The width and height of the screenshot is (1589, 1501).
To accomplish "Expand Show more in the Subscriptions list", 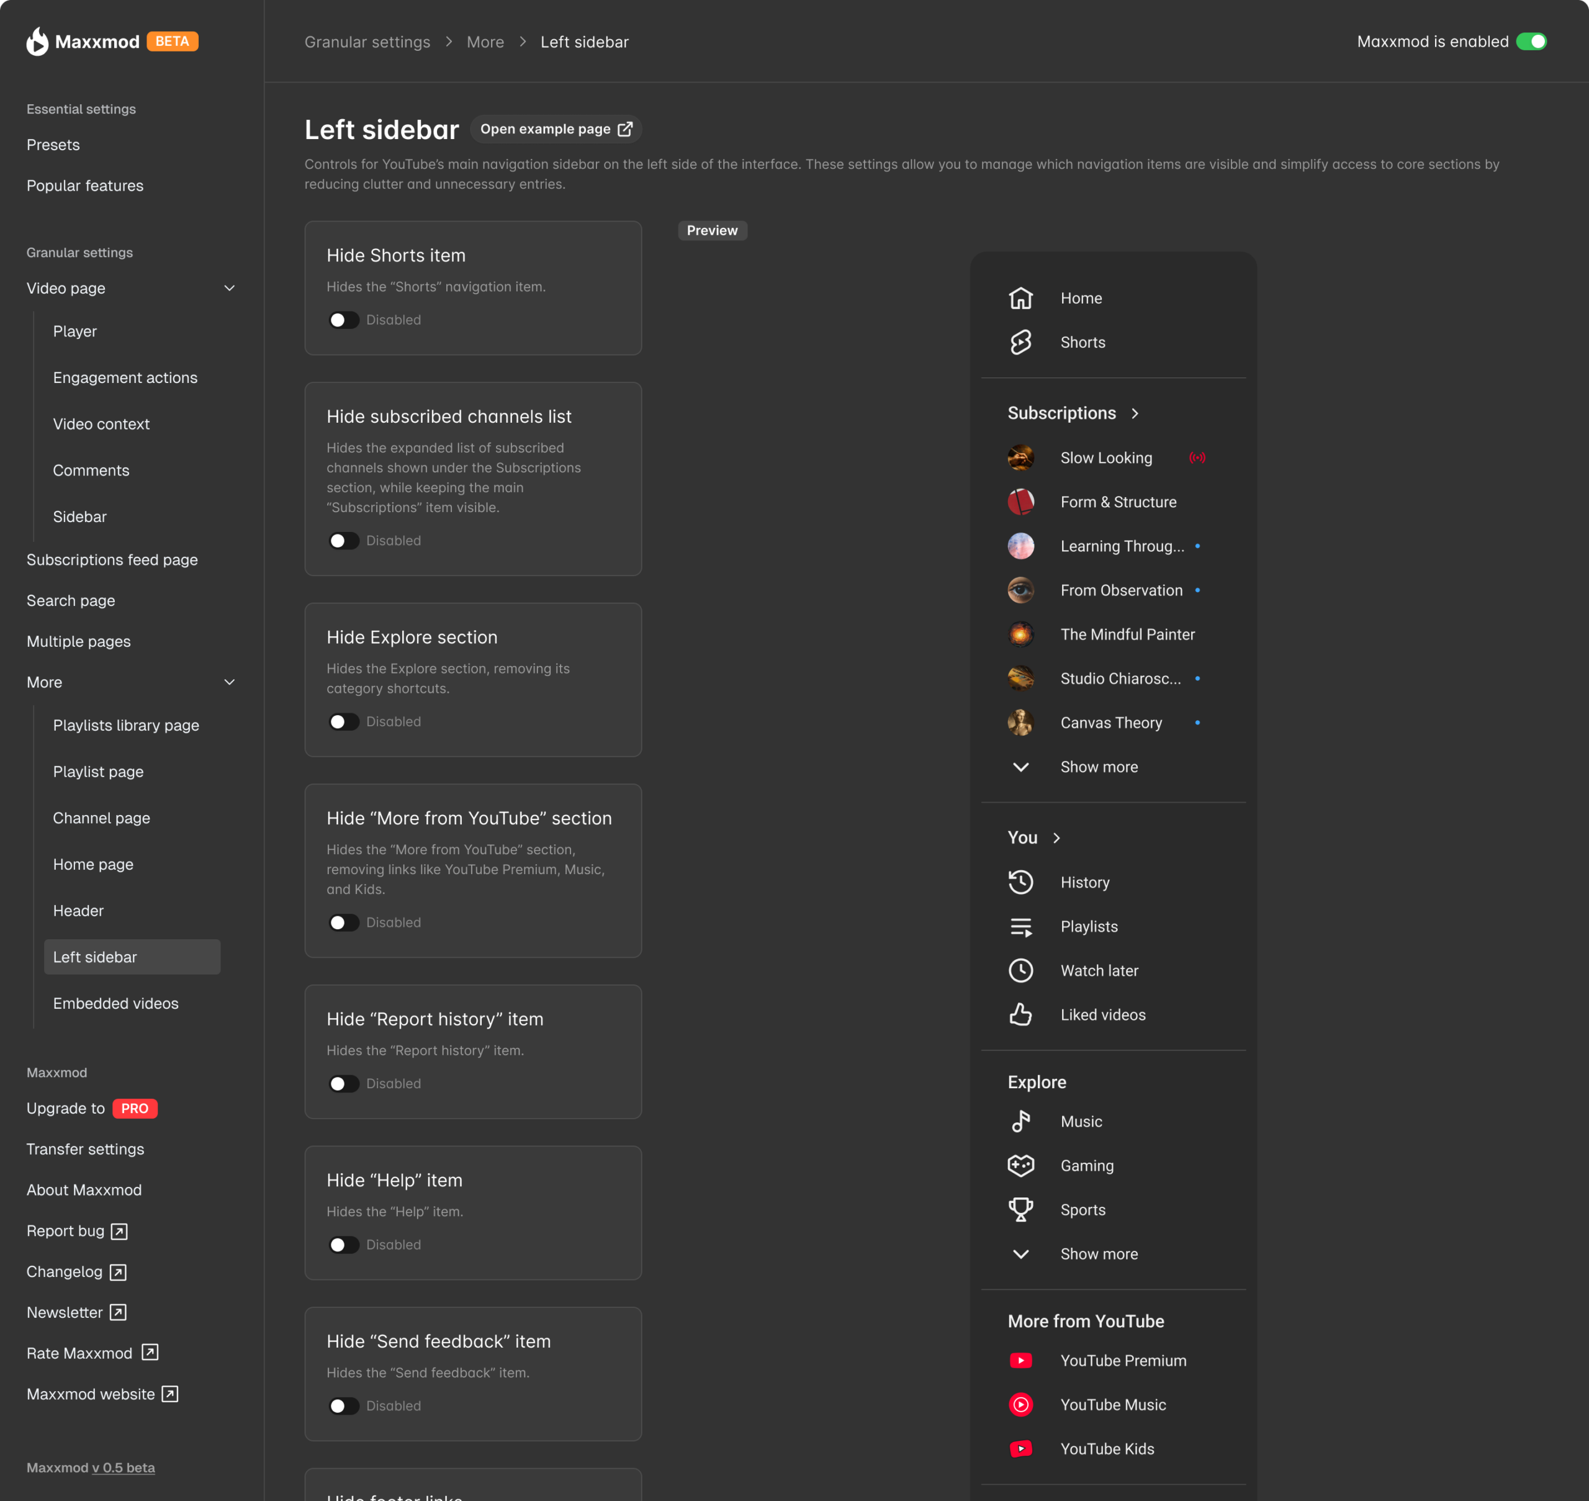I will click(x=1098, y=765).
